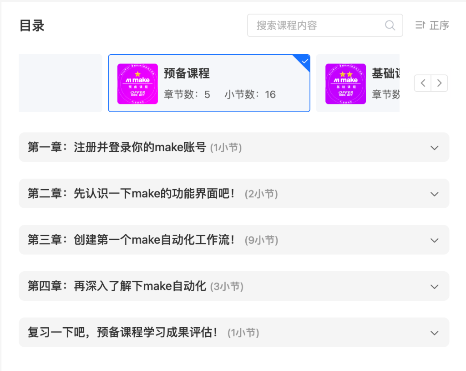Expand the third chapter chevron

click(x=435, y=240)
